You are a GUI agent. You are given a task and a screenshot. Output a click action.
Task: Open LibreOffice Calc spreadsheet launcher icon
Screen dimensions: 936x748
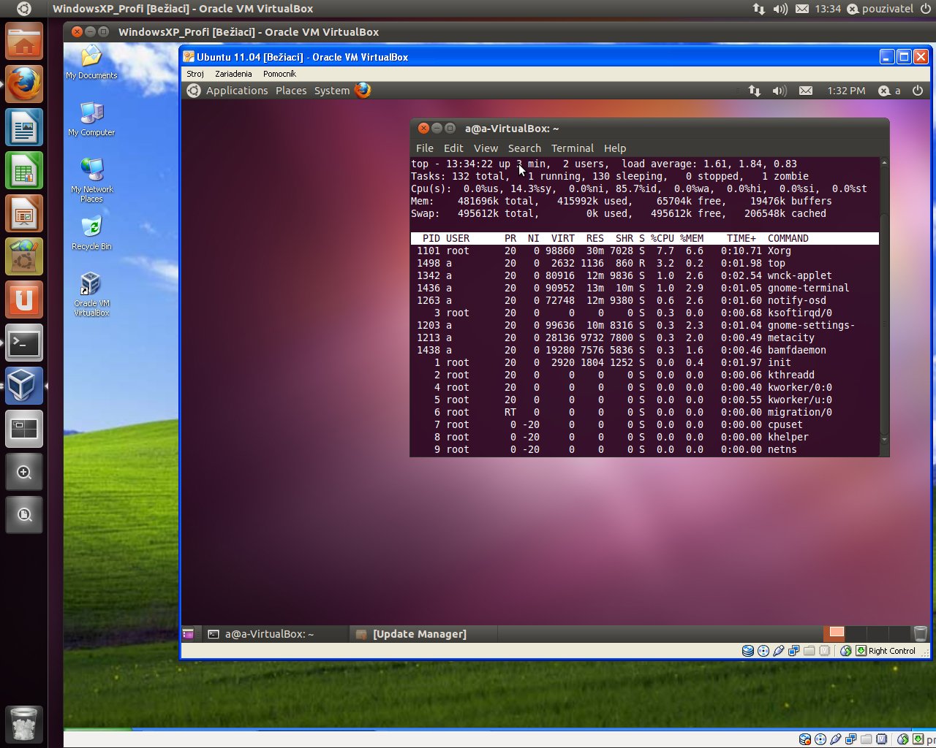[x=24, y=171]
